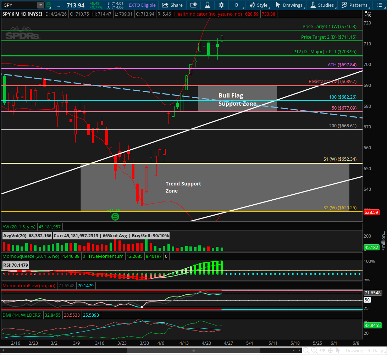The image size is (387, 355).
Task: Click the MomentumFlow (no, no) study label
Action: 29,286
